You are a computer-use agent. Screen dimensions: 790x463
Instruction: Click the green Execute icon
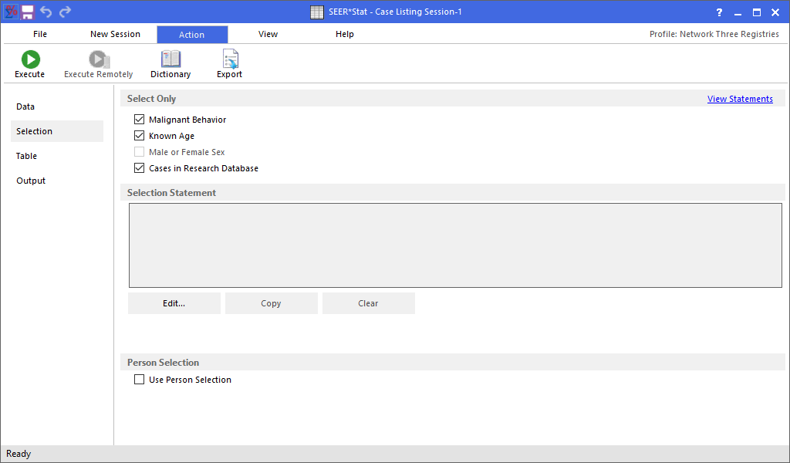click(x=30, y=59)
